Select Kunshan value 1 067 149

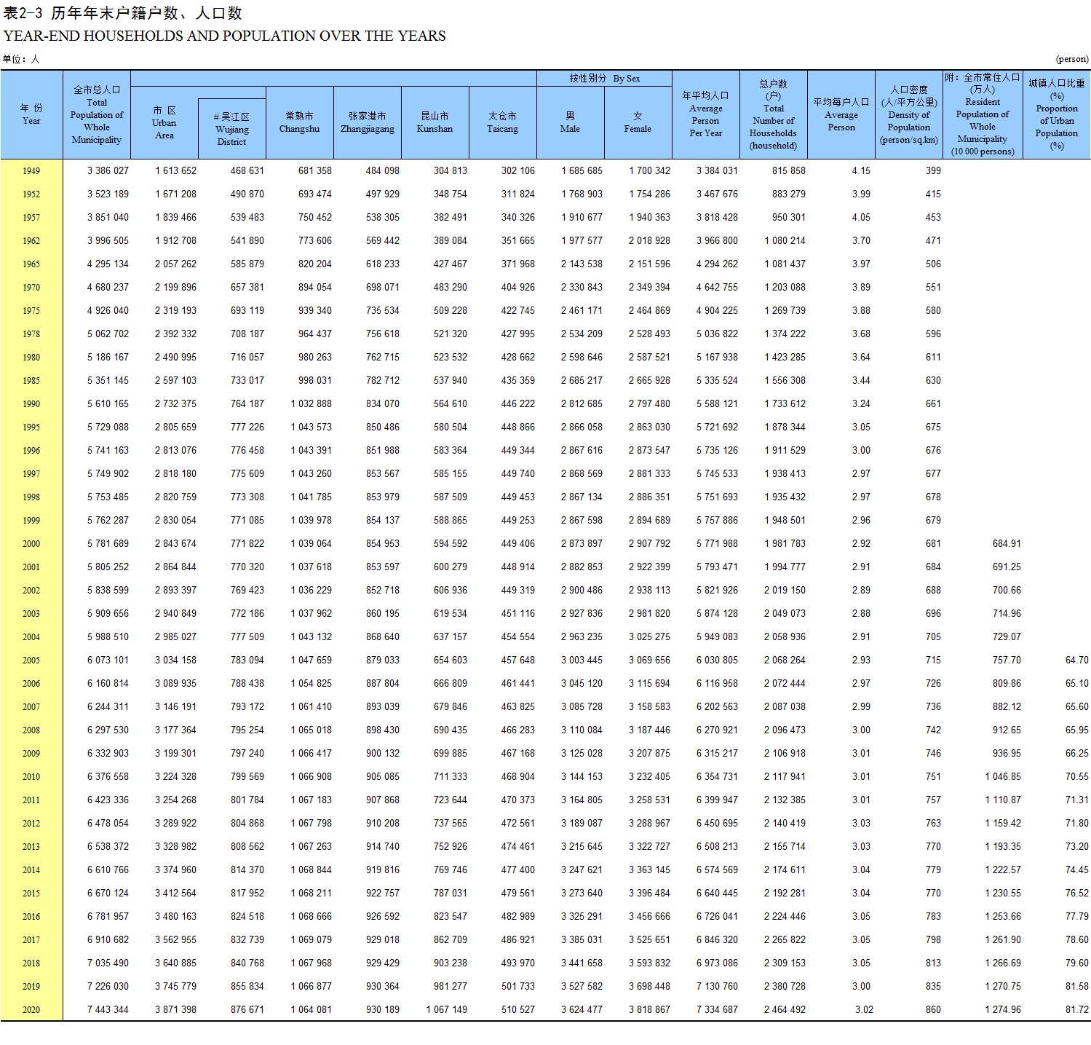coord(446,1009)
